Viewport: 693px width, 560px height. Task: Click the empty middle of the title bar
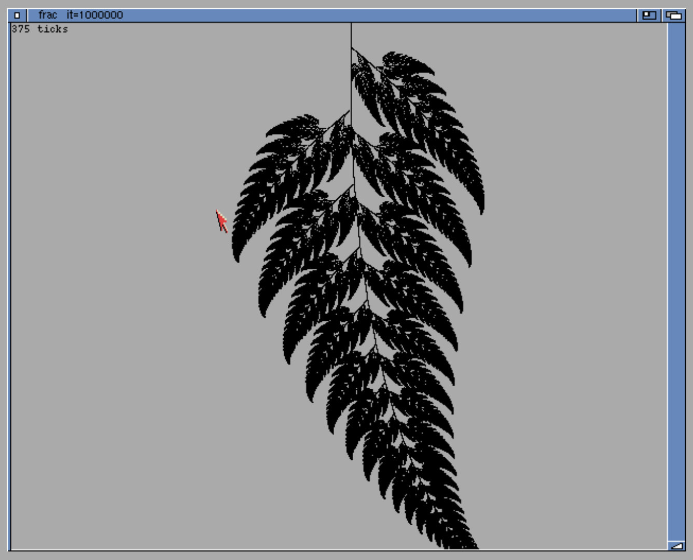click(363, 15)
